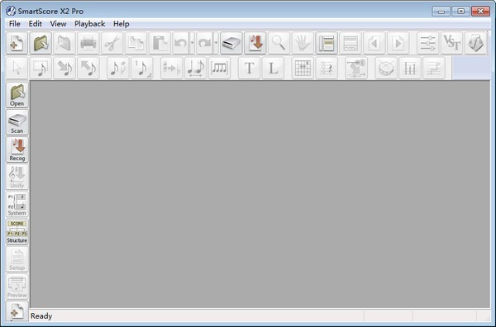
Task: Click the Open folder icon in top toolbar
Action: [41, 43]
